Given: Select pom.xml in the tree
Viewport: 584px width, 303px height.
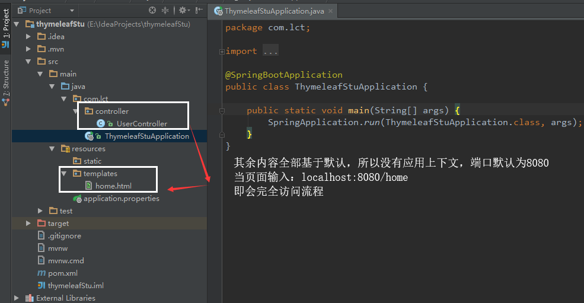Looking at the screenshot, I should [63, 273].
